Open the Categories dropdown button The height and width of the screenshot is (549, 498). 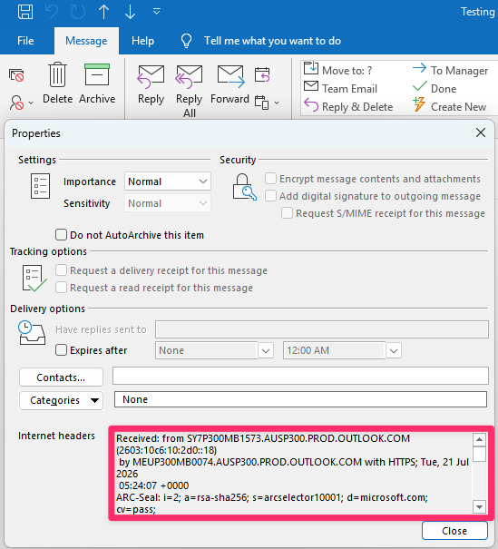coord(62,400)
